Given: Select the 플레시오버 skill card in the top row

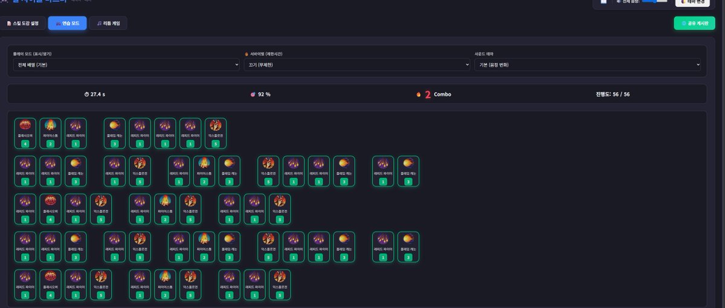Looking at the screenshot, I should 25,133.
